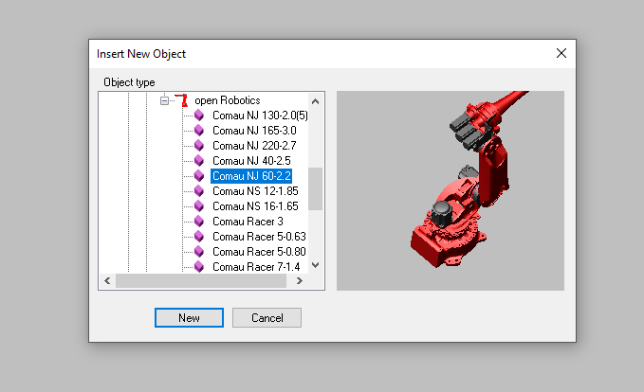
Task: Click the purple cube icon for Comau NJ 165-3.0
Action: (x=199, y=131)
